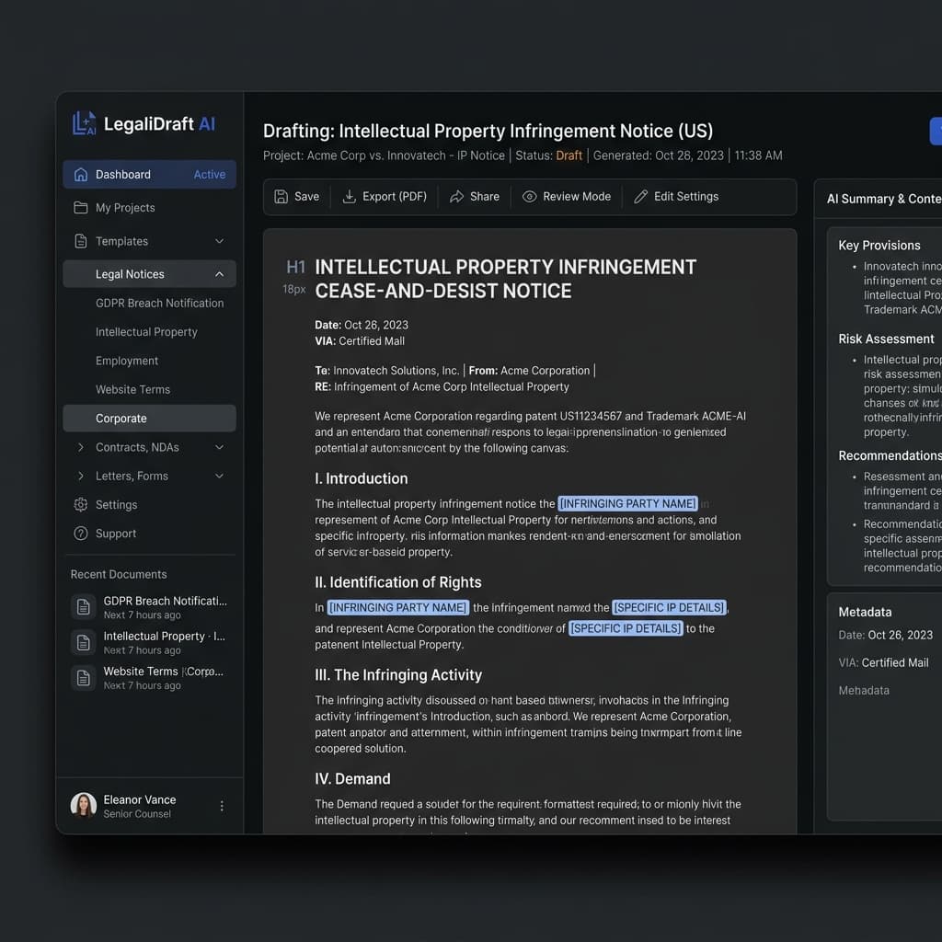Click the Recent Documents section label
The height and width of the screenshot is (942, 942).
[119, 574]
